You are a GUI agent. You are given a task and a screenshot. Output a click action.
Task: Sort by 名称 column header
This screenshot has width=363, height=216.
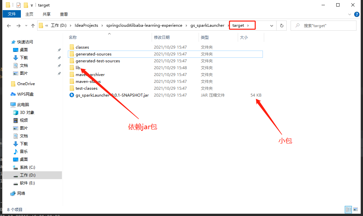point(73,37)
